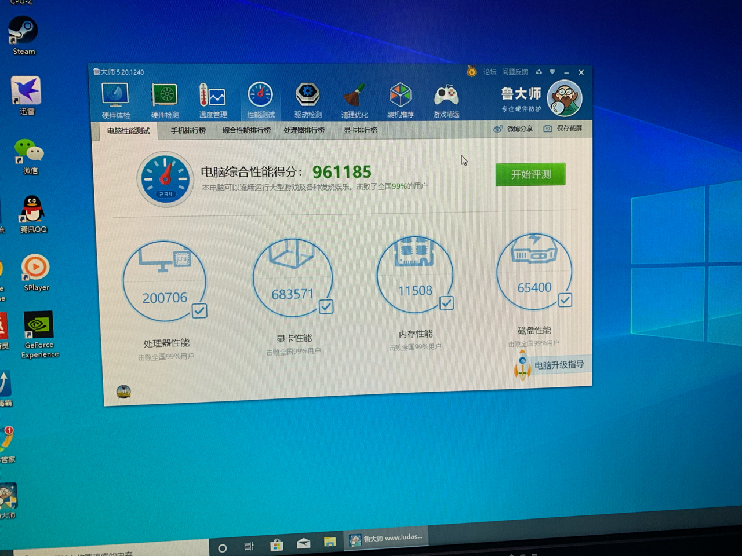This screenshot has height=556, width=742.
Task: Click the graphics card performance circle 683571
Action: [x=293, y=277]
